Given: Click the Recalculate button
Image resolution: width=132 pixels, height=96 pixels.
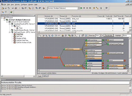Looking at the screenshot, I should 109,35.
